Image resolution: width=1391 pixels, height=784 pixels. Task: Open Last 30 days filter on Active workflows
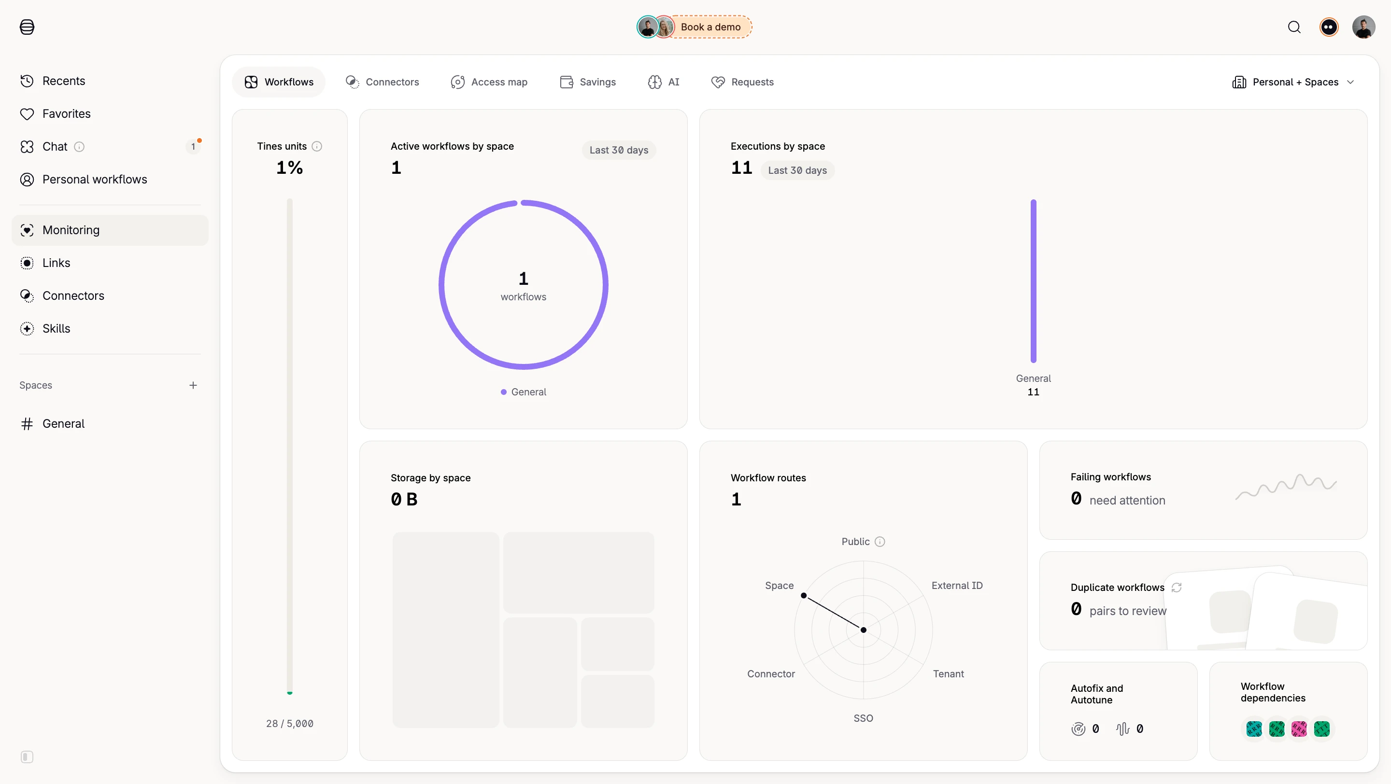619,150
